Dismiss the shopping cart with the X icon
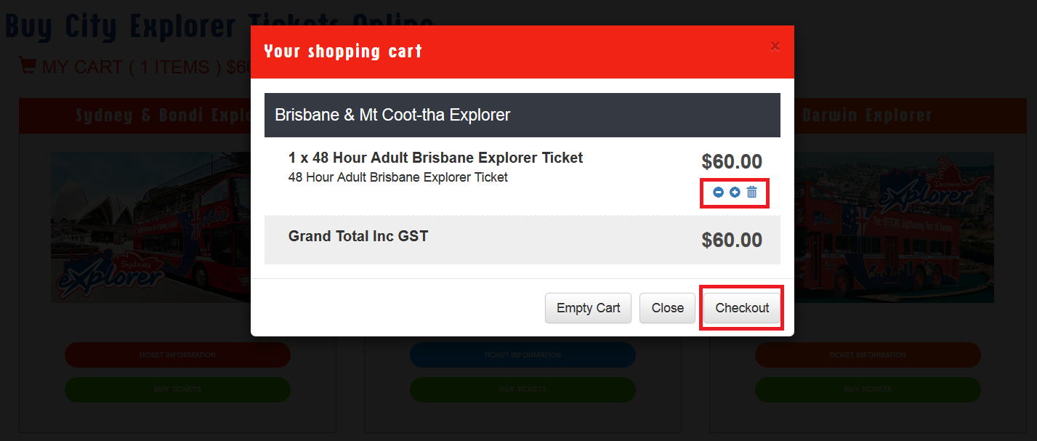Viewport: 1037px width, 441px height. [x=775, y=46]
